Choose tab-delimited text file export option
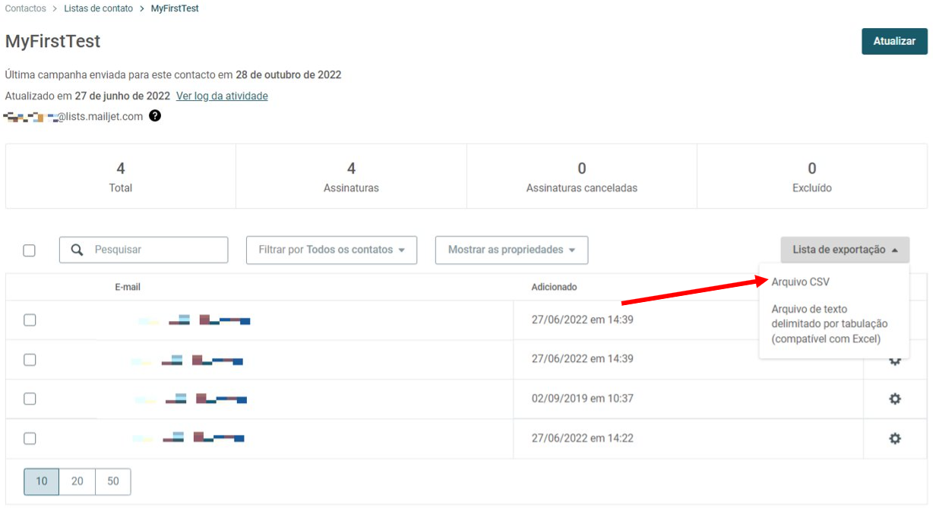Image resolution: width=933 pixels, height=510 pixels. pos(830,324)
